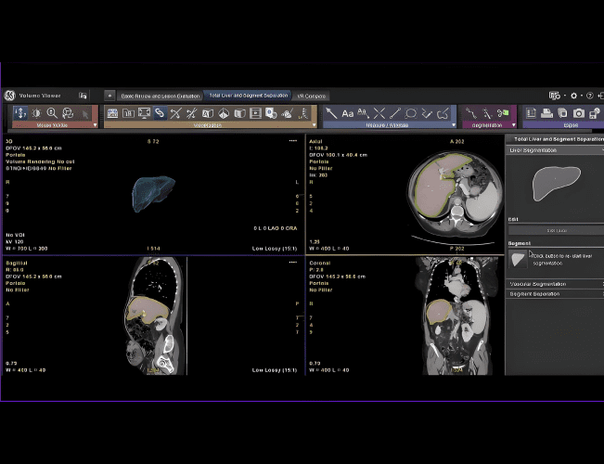Image resolution: width=604 pixels, height=464 pixels.
Task: Select the straight line distance measure tool
Action: (x=395, y=113)
